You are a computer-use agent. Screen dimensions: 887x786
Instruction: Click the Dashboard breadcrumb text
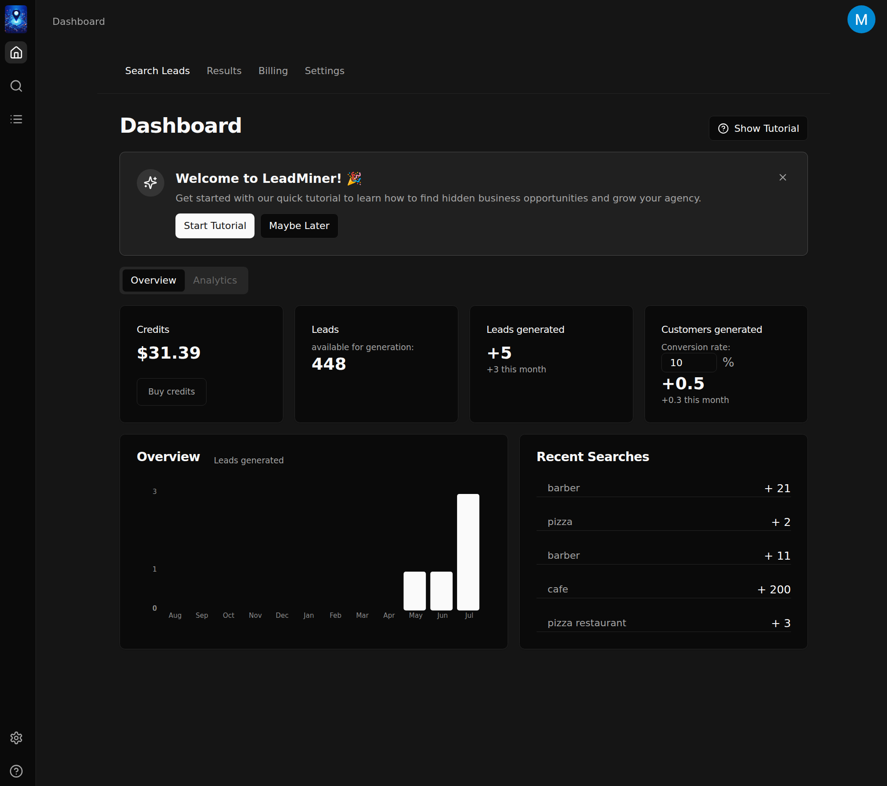click(x=79, y=21)
